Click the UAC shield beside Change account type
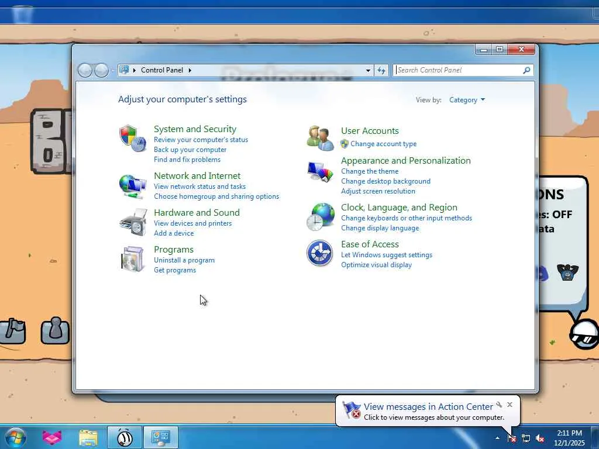This screenshot has width=599, height=449. (x=345, y=144)
